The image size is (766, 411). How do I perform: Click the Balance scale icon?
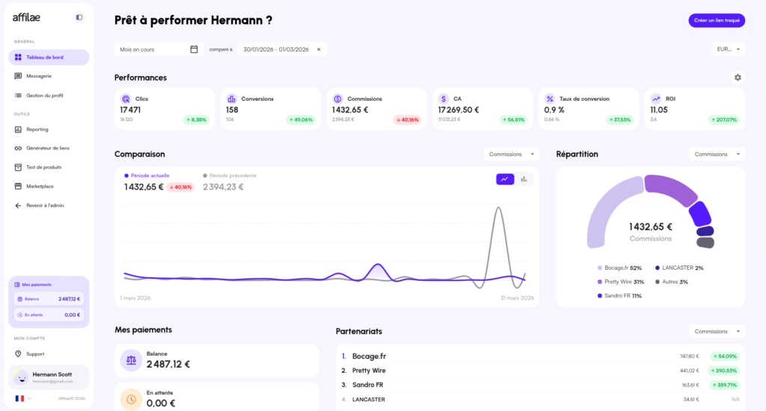(x=131, y=360)
